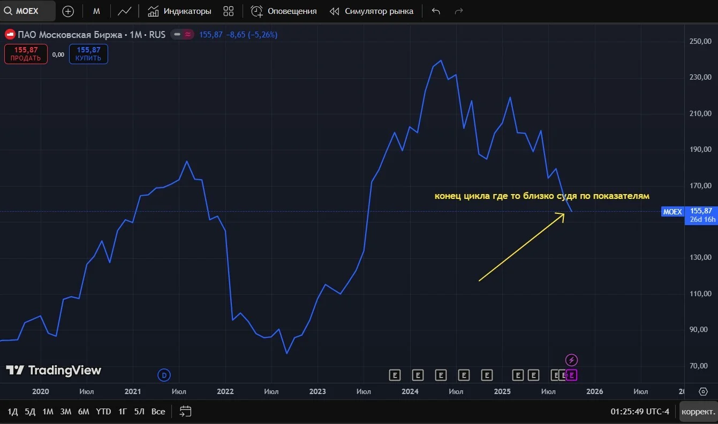
Task: Click the 250,00 price axis label
Action: tap(700, 41)
